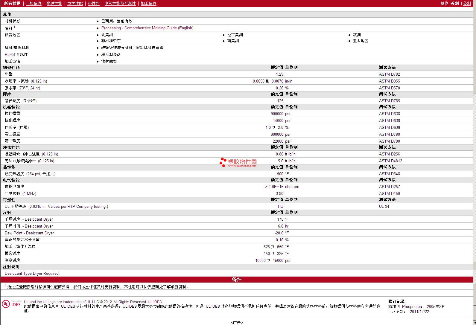The height and width of the screenshot is (325, 476).
Task: Switch units to 公制
Action: 467,3
